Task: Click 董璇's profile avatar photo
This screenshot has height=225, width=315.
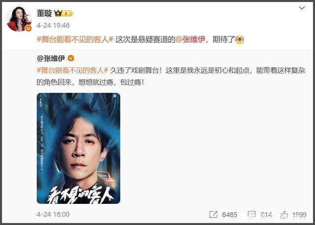Action: pos(19,19)
